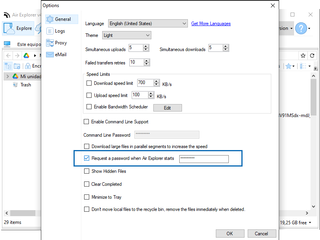Increase failed transfers retries value
320x240 pixels.
(x=147, y=61)
